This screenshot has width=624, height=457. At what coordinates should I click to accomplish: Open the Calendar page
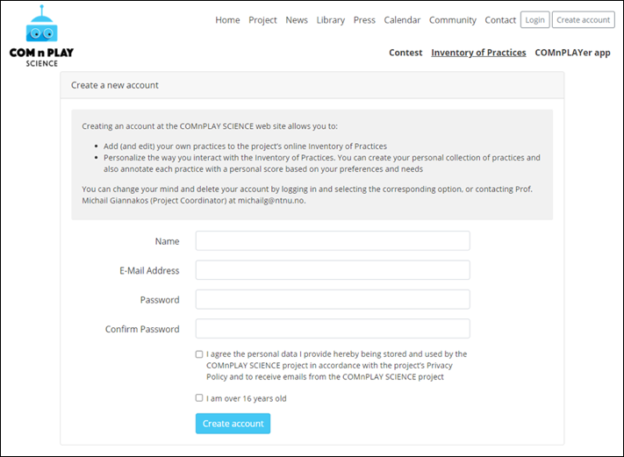pyautogui.click(x=402, y=20)
